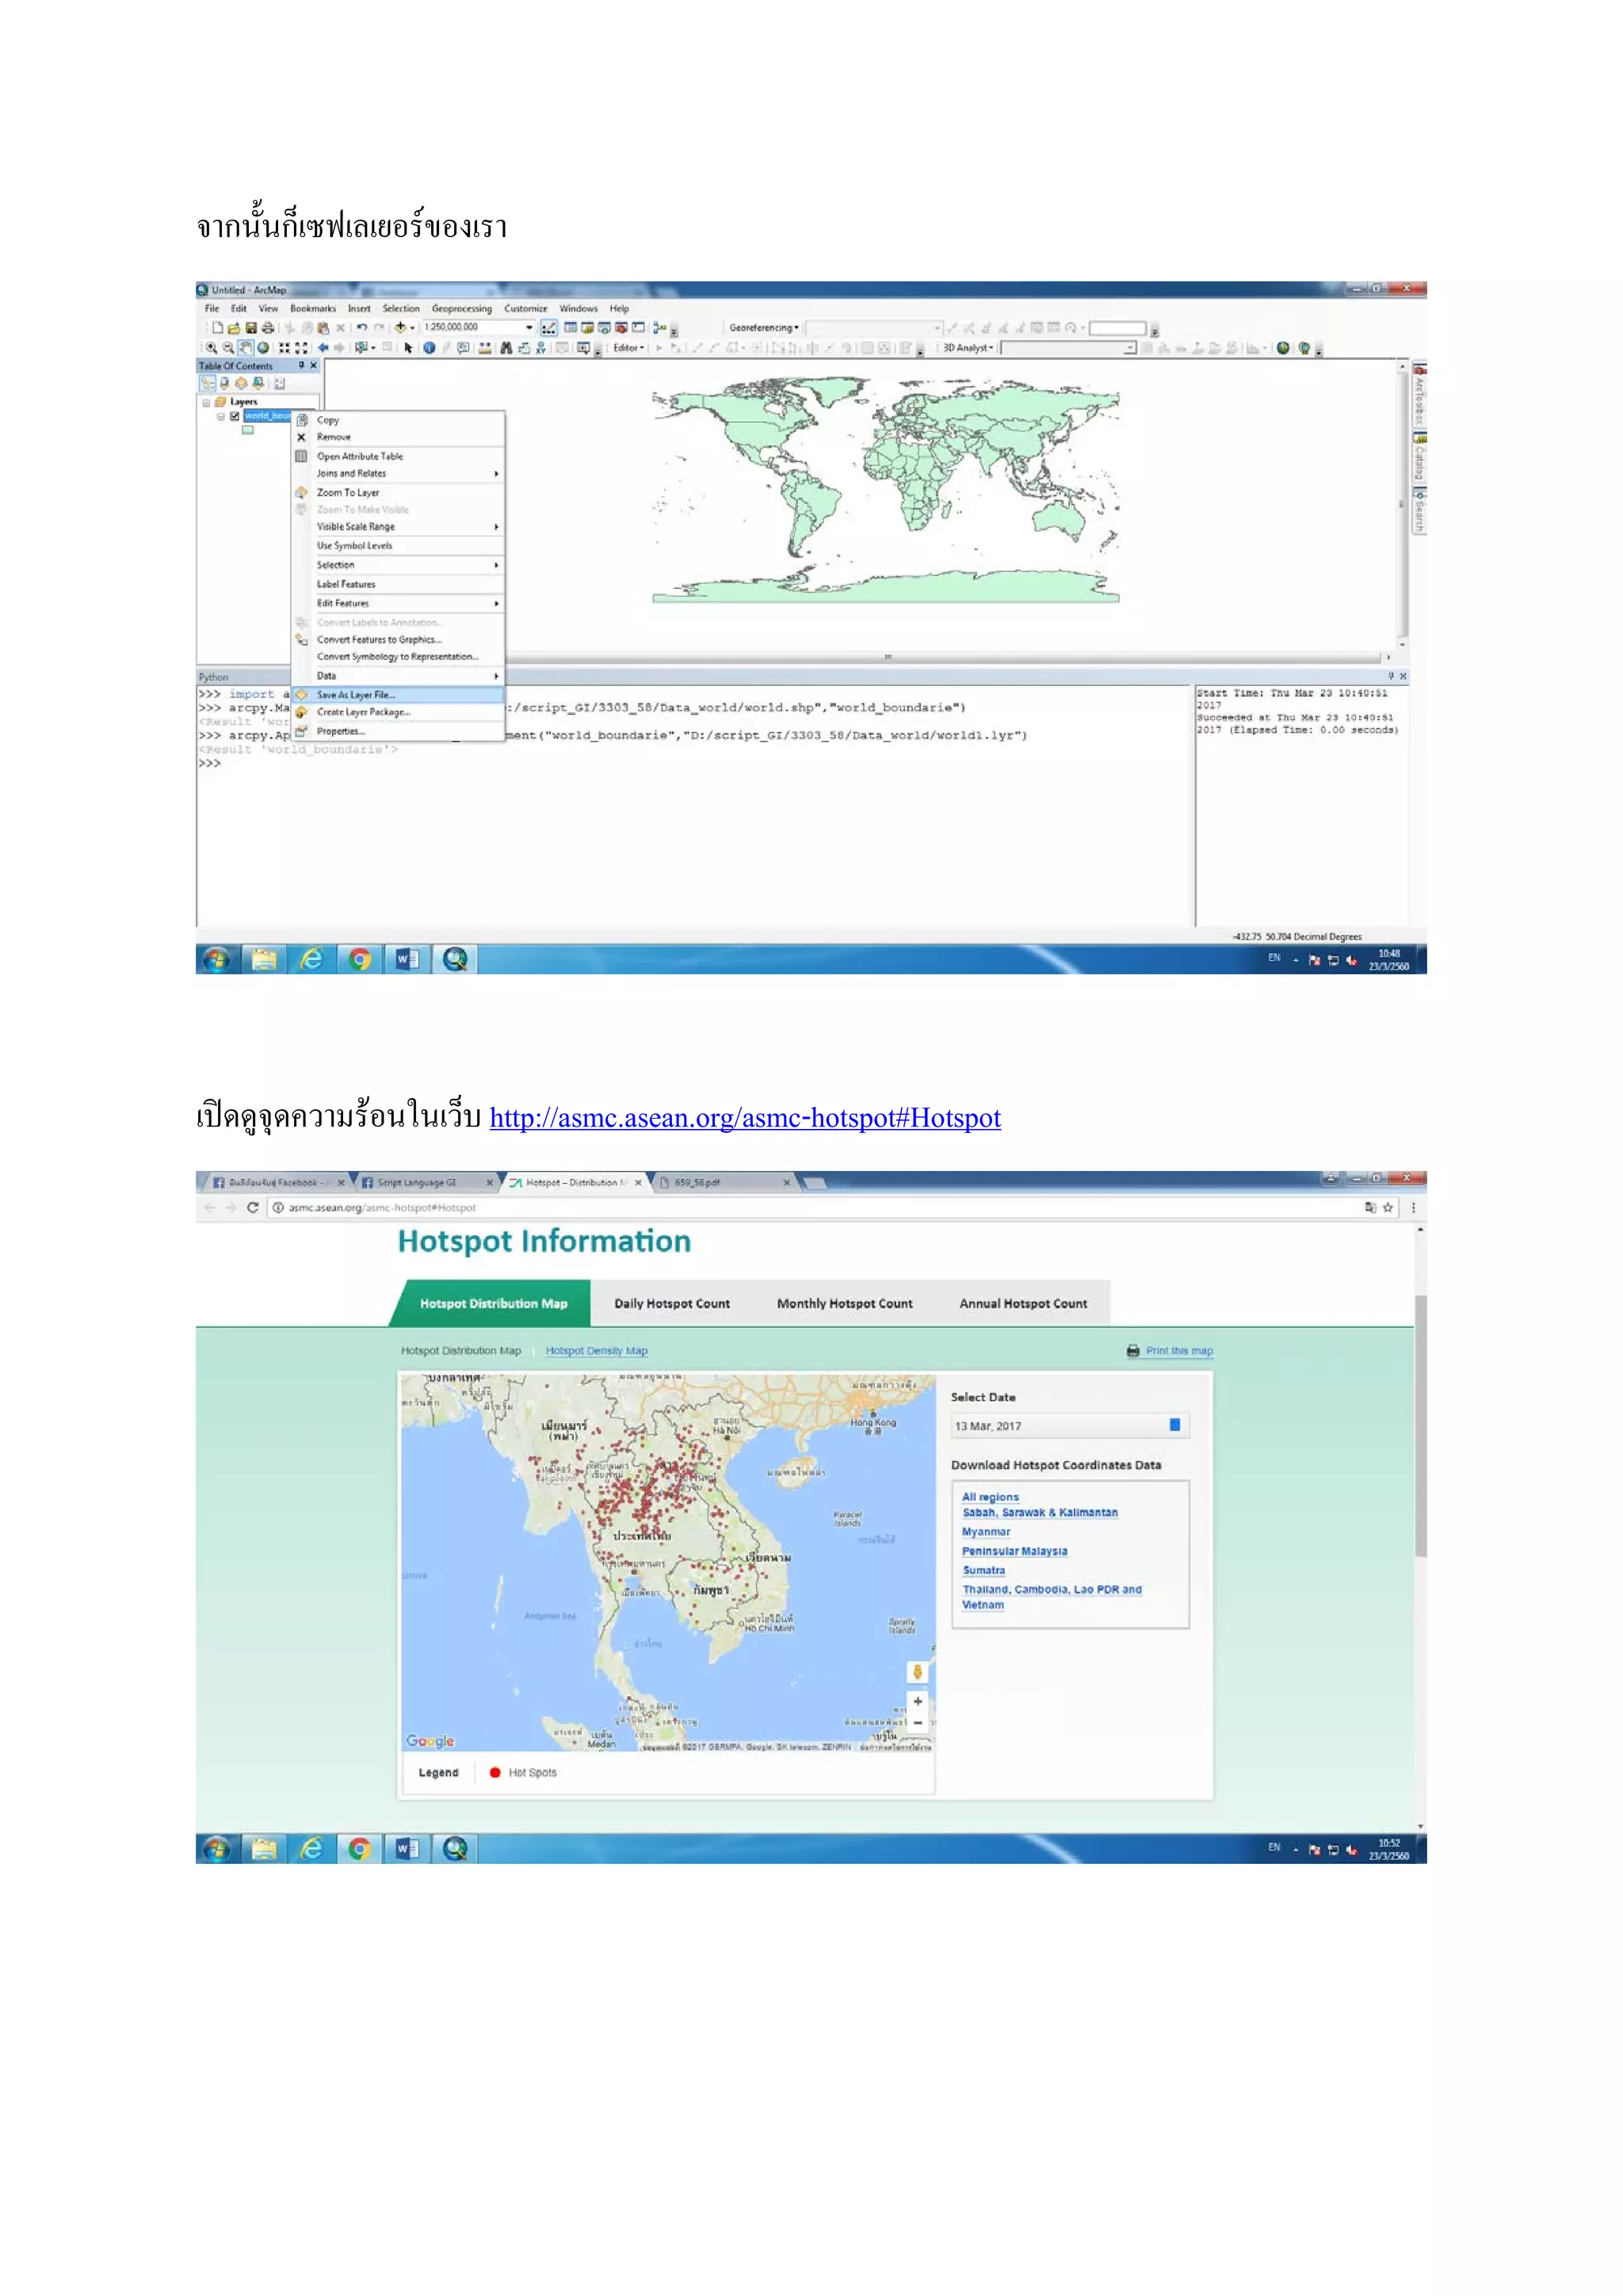This screenshot has height=2296, width=1623.
Task: Click the Print this map link
Action: click(1170, 1351)
